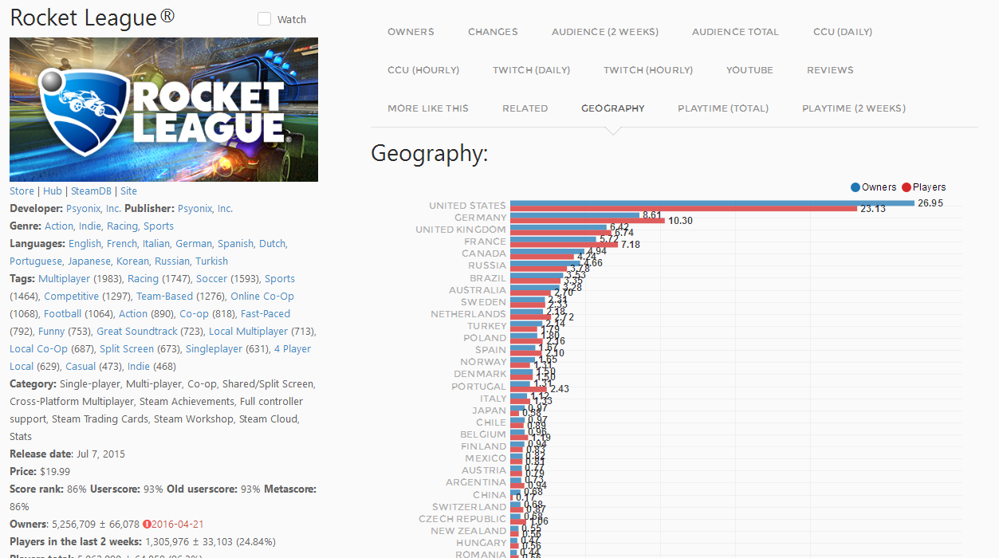Click the Germany players red bar
The height and width of the screenshot is (558, 999).
coord(588,221)
